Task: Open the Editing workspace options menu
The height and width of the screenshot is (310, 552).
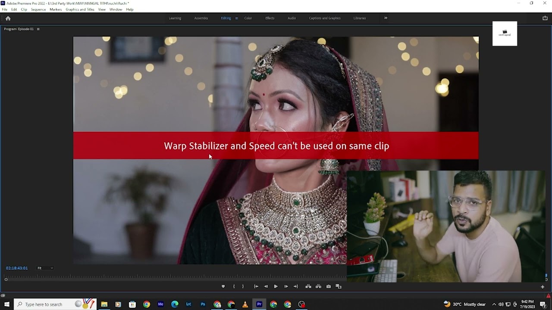Action: coord(236,18)
